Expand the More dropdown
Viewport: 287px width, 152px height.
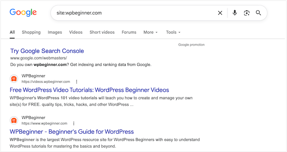click(150, 32)
